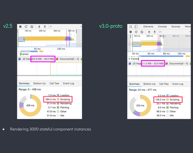193x153 pixels.
Task: Click 'Rendering 3000 stateful component instances' bullet
Action: (50, 129)
